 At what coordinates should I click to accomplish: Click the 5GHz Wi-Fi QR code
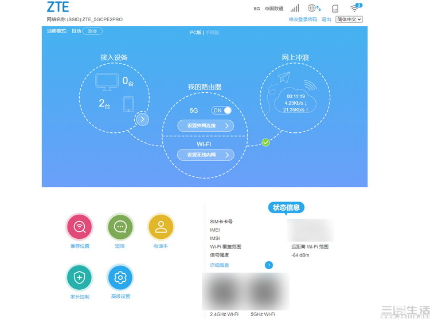click(265, 292)
